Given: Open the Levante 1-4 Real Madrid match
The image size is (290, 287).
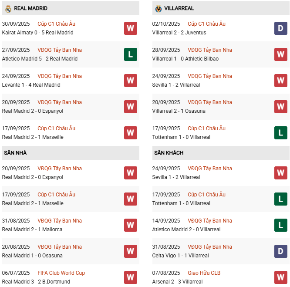Looking at the screenshot, I should (31, 85).
